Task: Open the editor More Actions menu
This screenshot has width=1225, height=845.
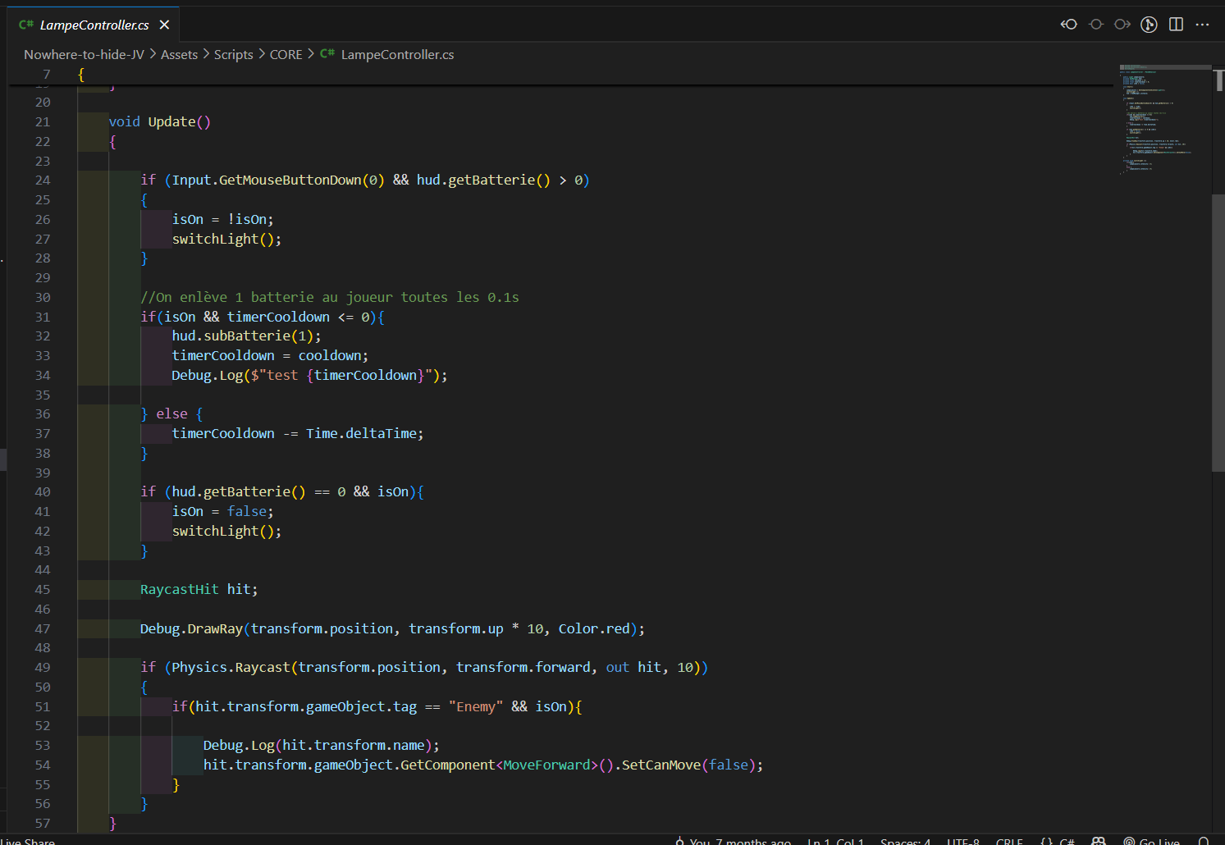Action: click(1202, 25)
